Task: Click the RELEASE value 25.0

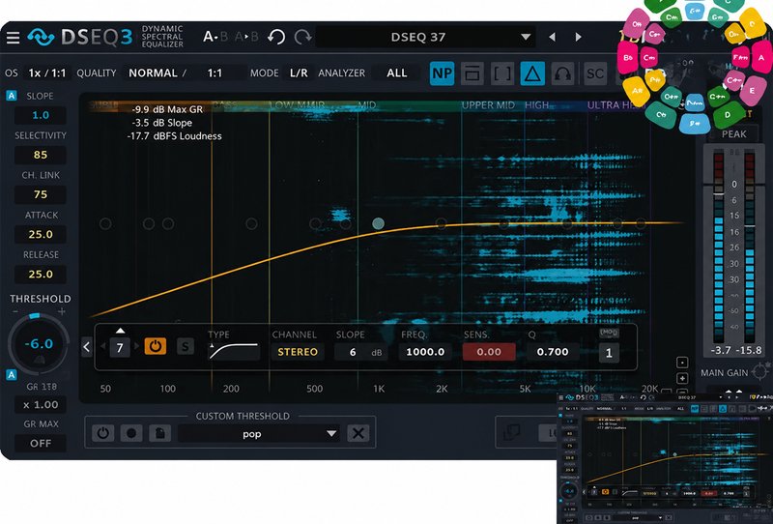Action: coord(41,275)
